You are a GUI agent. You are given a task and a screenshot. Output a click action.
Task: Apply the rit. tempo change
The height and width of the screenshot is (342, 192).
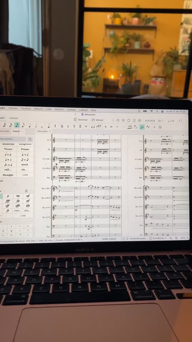pyautogui.click(x=25, y=170)
